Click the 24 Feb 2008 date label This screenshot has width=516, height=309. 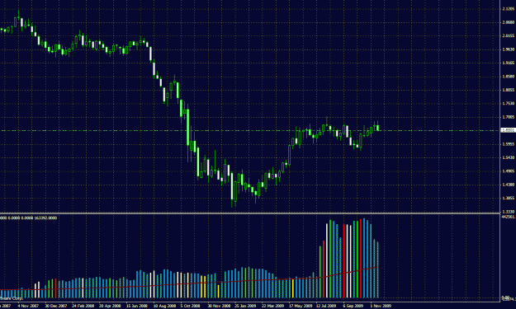pos(83,306)
